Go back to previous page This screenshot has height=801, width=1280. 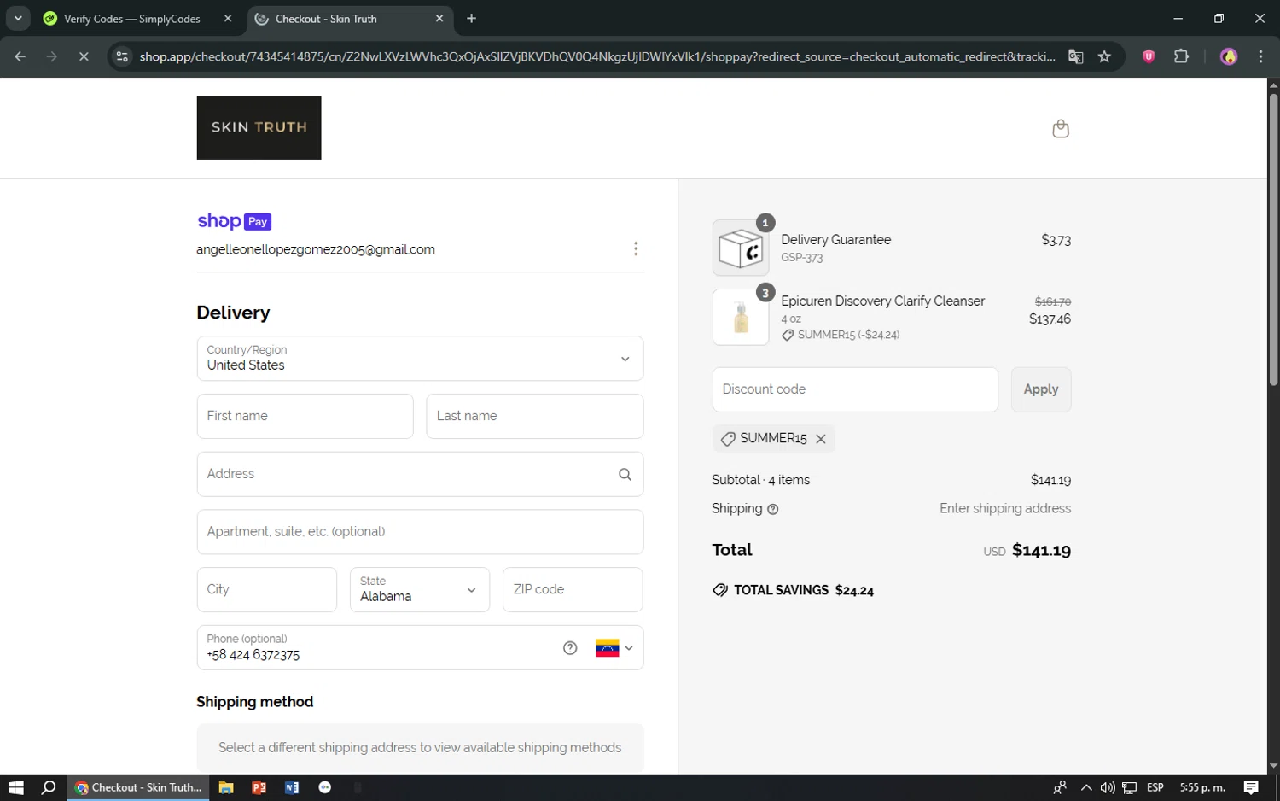coord(20,56)
